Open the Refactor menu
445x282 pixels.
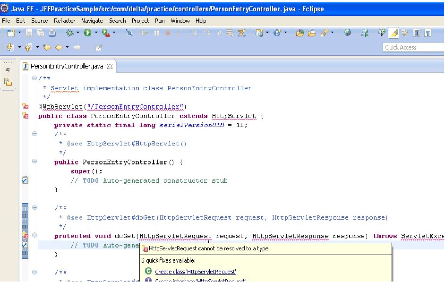[x=64, y=21]
